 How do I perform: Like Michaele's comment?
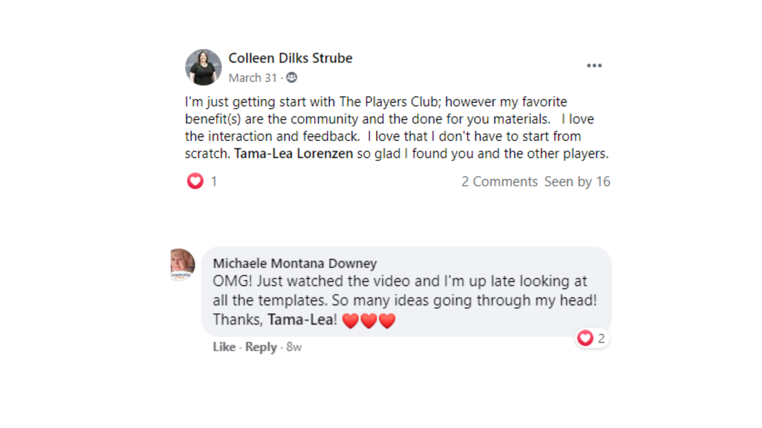[224, 347]
